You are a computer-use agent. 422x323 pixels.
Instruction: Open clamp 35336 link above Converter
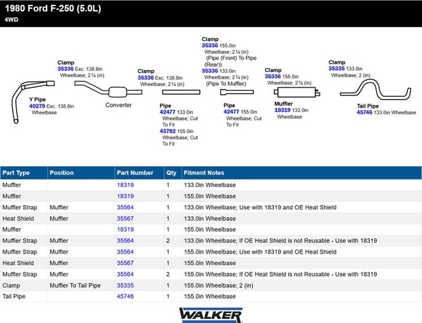coord(145,78)
